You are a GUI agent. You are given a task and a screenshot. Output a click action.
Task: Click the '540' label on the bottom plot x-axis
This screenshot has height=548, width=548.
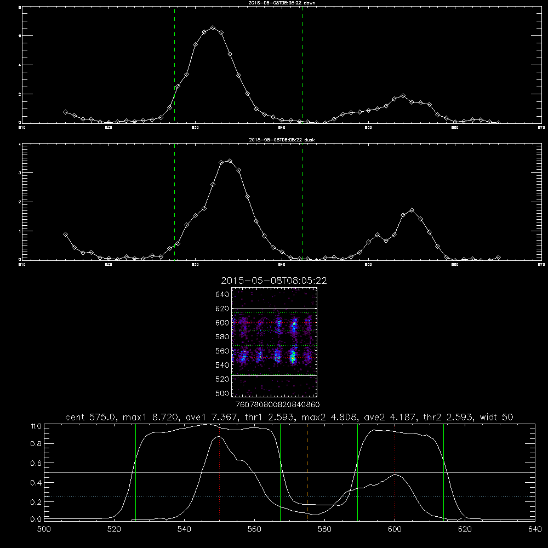[184, 529]
